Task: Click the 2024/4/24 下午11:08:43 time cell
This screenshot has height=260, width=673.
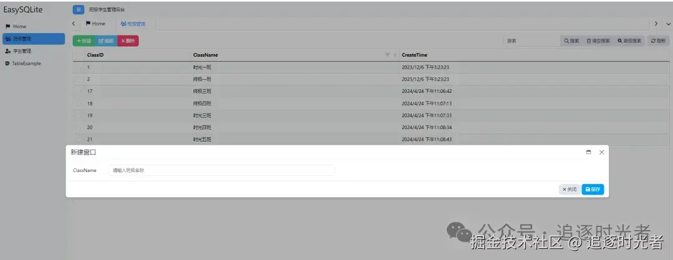Action: (427, 140)
